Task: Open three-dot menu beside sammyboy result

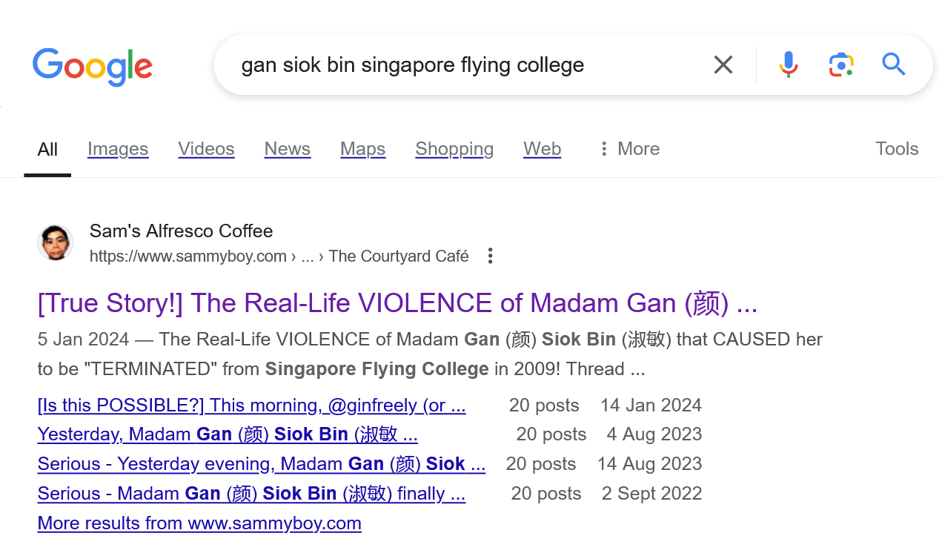Action: coord(490,257)
